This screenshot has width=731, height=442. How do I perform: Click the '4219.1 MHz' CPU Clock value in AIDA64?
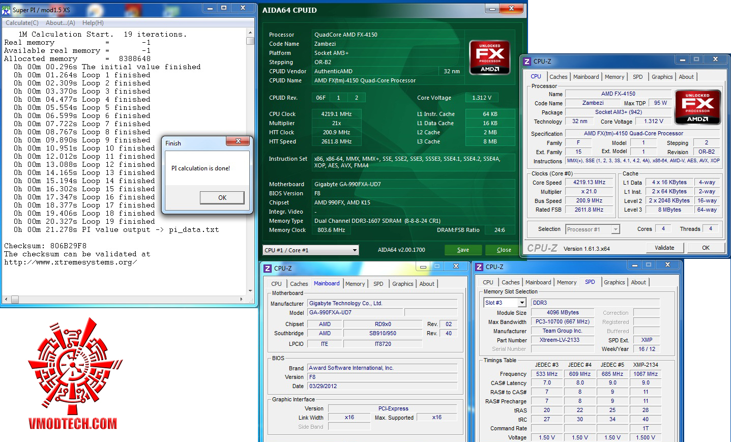(x=336, y=114)
